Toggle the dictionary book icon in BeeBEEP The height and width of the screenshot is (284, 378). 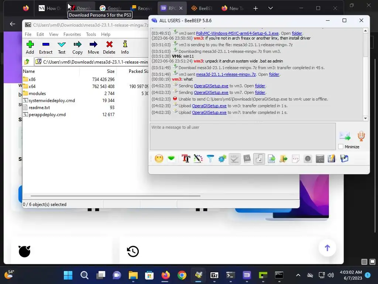click(247, 159)
